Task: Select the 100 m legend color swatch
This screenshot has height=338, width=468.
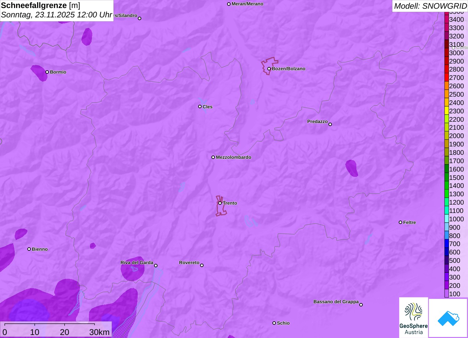Action: click(447, 294)
